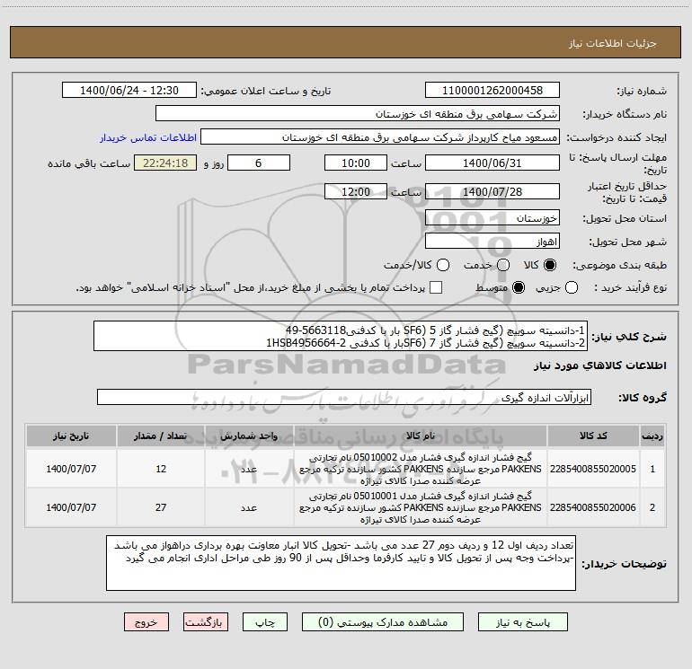This screenshot has height=669, width=692.
Task: Click the 'عدد' unit cell in row 2
Action: point(249,507)
